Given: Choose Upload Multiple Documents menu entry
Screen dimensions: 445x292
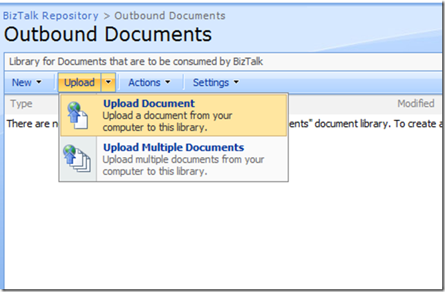Looking at the screenshot, I should (x=173, y=158).
